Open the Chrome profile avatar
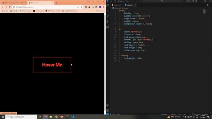Viewport: 212px width, 119px height. point(100,7)
